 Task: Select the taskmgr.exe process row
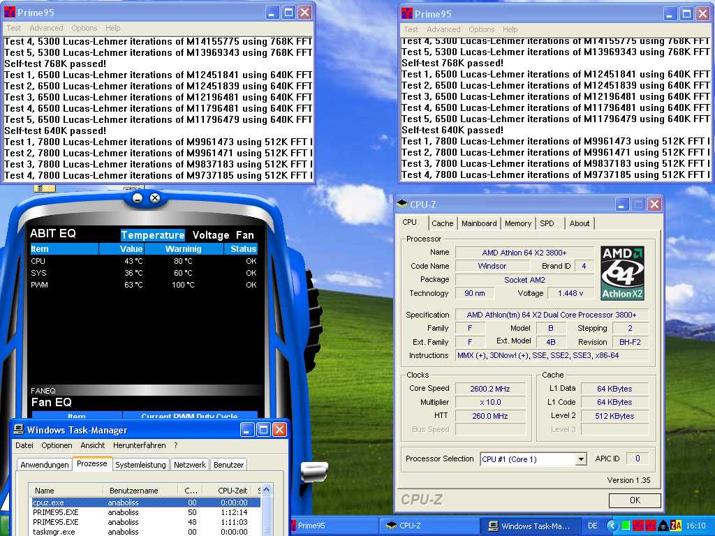click(146, 531)
